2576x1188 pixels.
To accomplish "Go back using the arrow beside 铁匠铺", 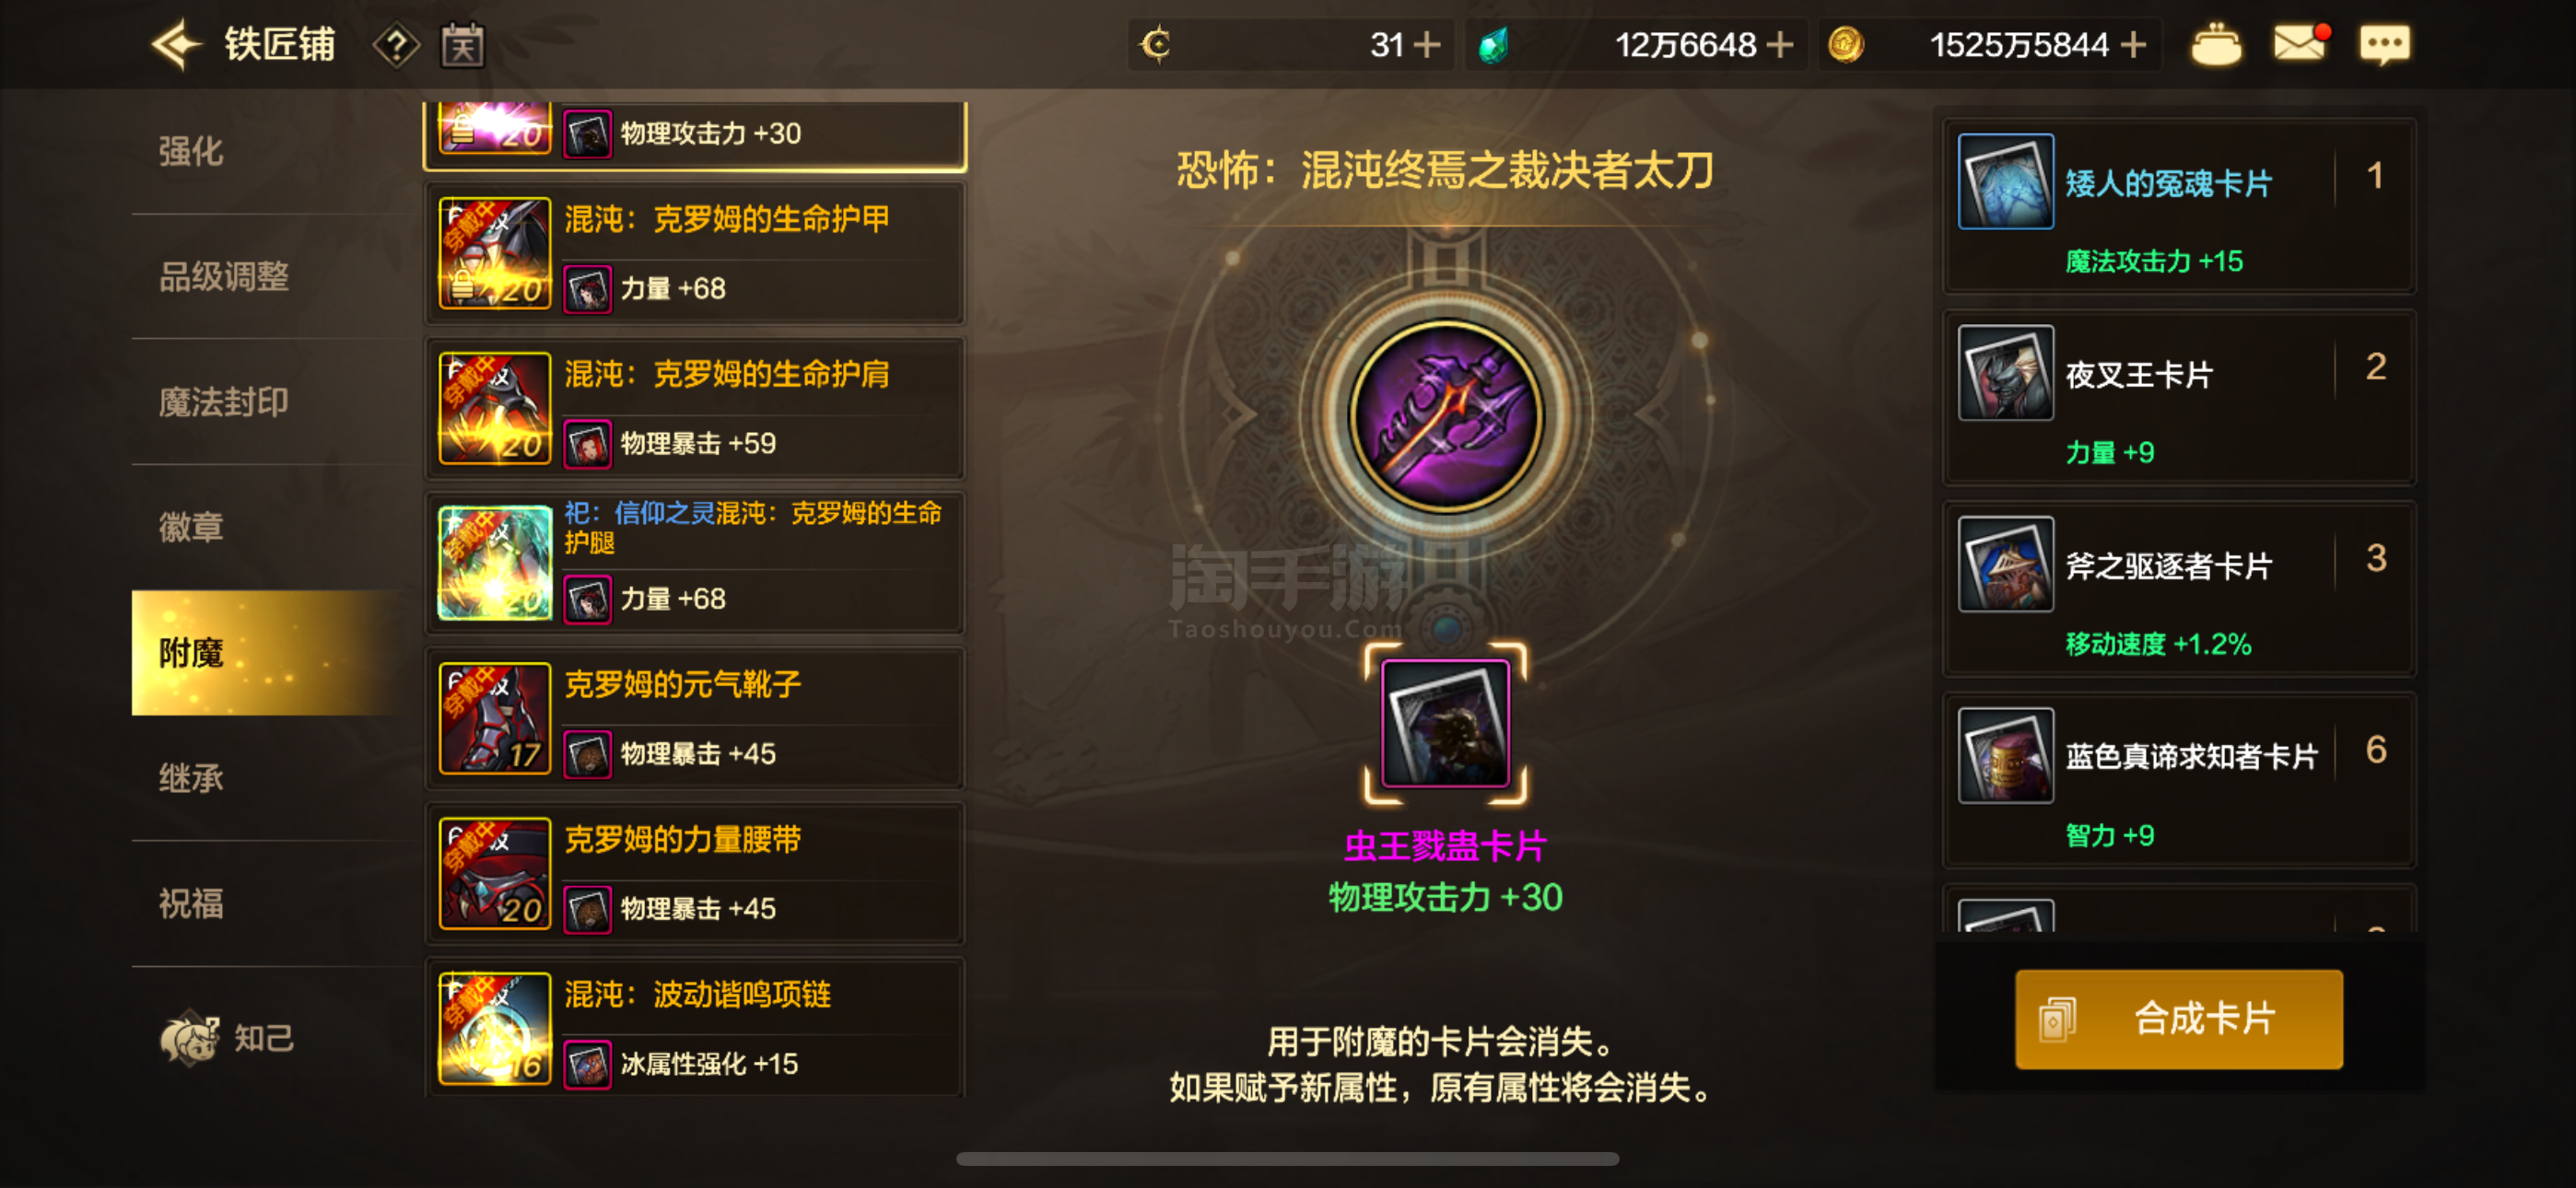I will [177, 45].
